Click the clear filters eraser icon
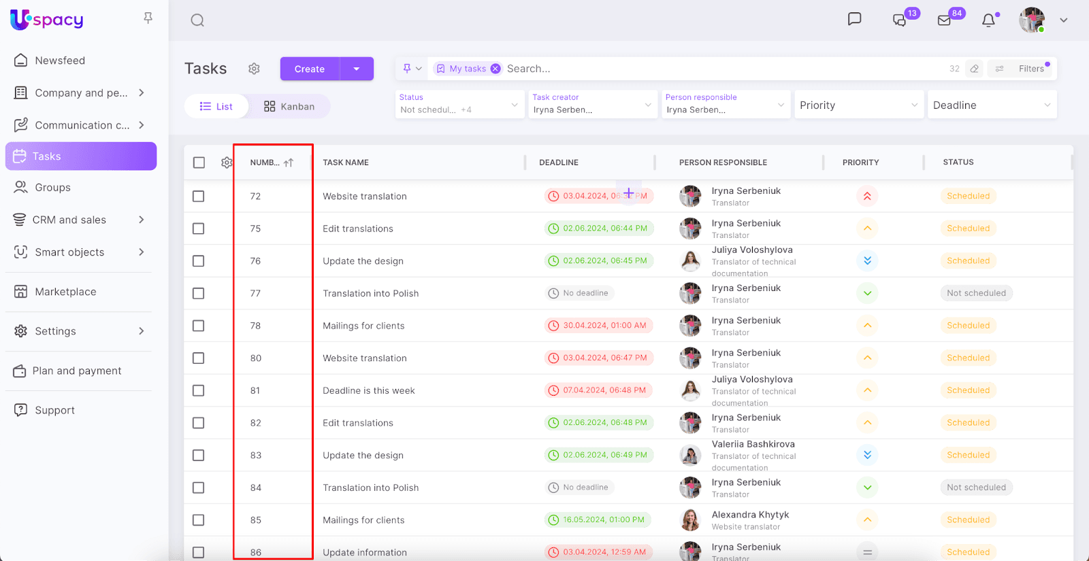This screenshot has width=1089, height=561. click(x=975, y=69)
